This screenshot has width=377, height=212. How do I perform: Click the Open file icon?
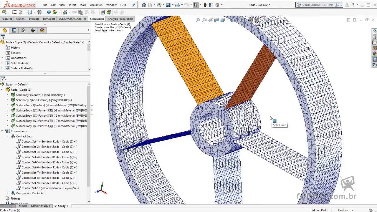(x=159, y=5)
